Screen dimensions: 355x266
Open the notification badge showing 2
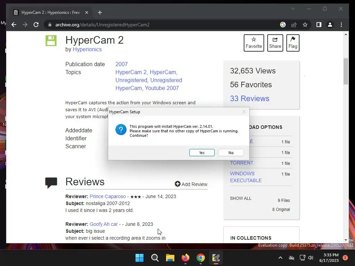pyautogui.click(x=345, y=258)
